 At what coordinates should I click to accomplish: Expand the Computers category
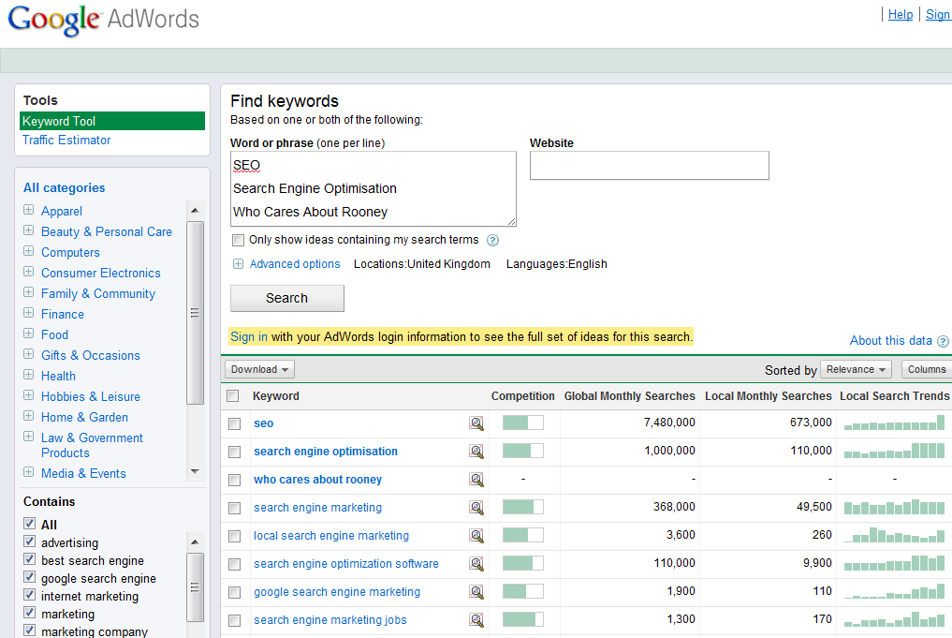(x=28, y=251)
